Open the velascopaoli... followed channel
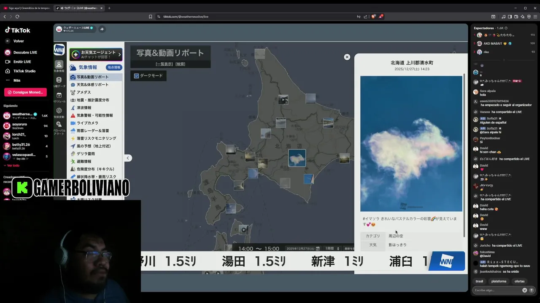Viewport: 540px width, 303px height. (x=25, y=156)
